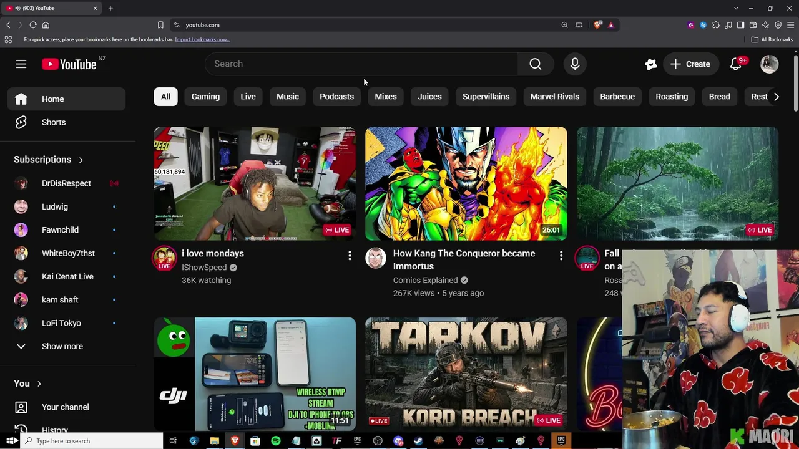Open Spotify from the taskbar

[276, 441]
